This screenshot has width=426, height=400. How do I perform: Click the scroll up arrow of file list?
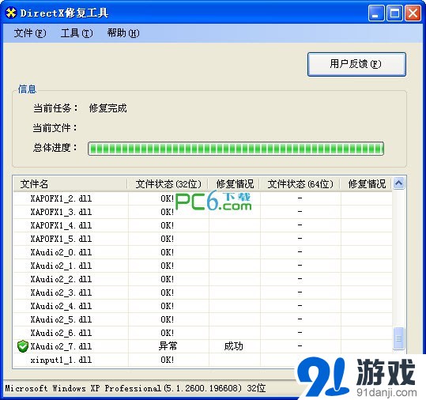pyautogui.click(x=398, y=183)
